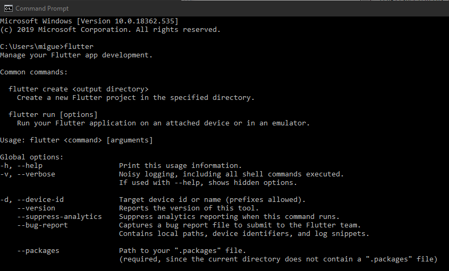Click the Microsoft Windows version line

pos(89,21)
